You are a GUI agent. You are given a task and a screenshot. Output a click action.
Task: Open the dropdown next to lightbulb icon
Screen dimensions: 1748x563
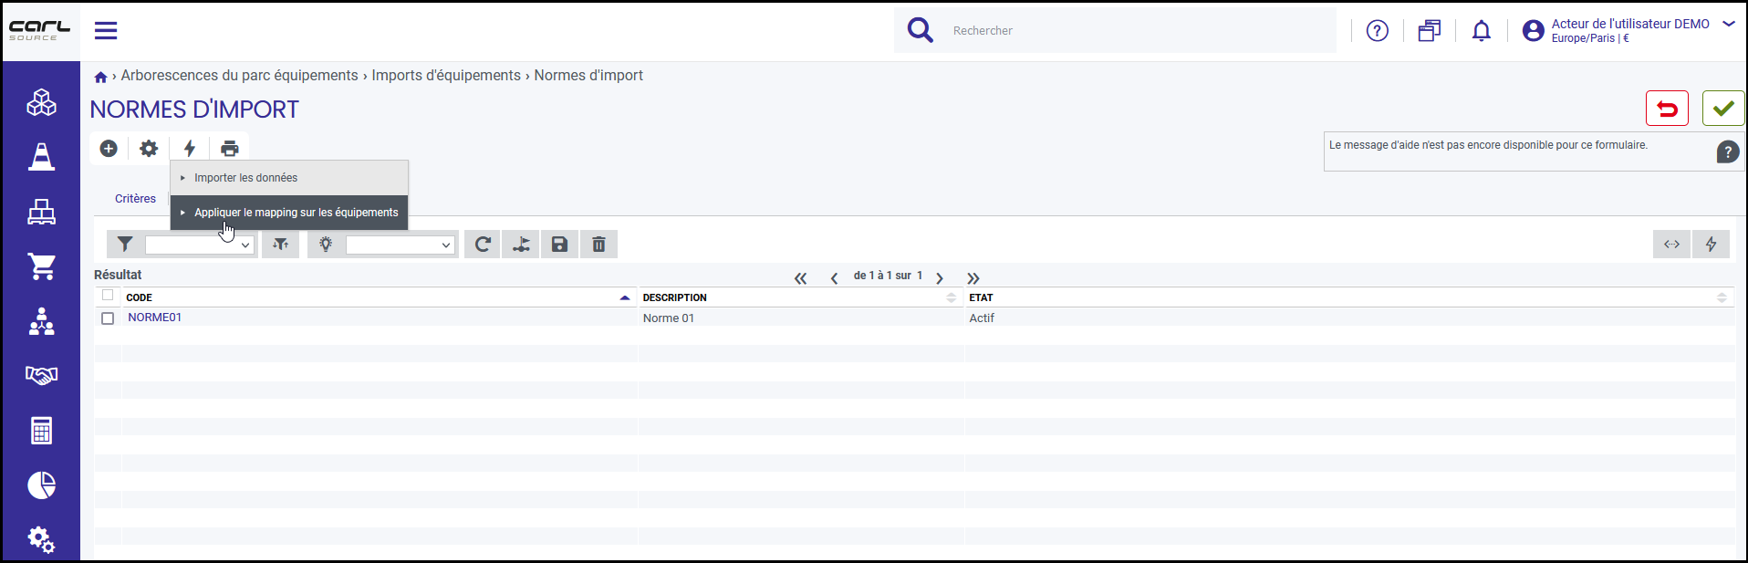[400, 245]
